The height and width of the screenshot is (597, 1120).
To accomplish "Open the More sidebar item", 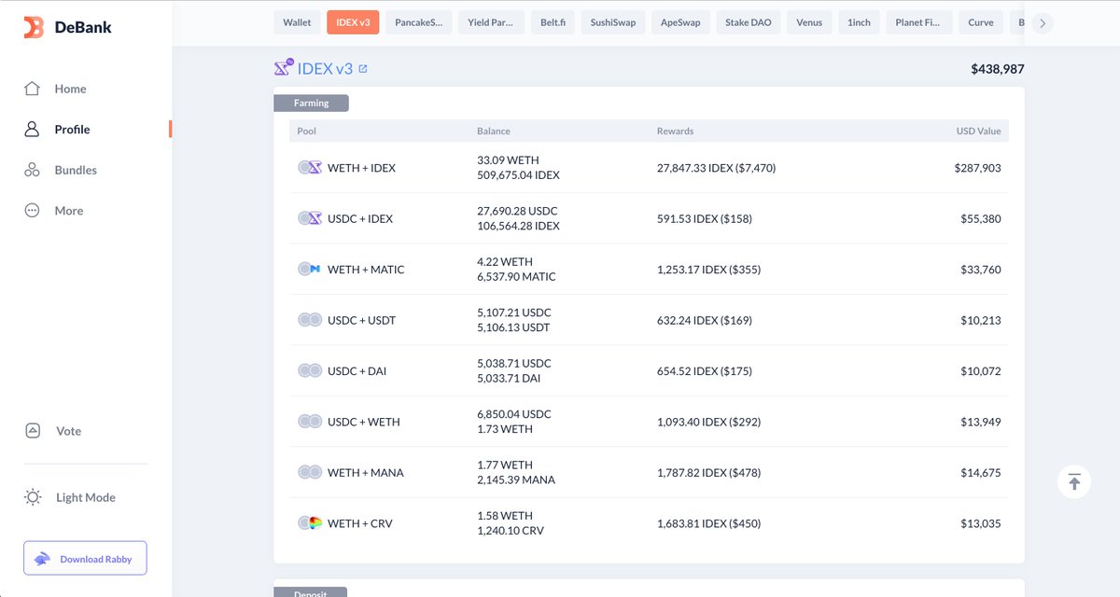I will [69, 211].
